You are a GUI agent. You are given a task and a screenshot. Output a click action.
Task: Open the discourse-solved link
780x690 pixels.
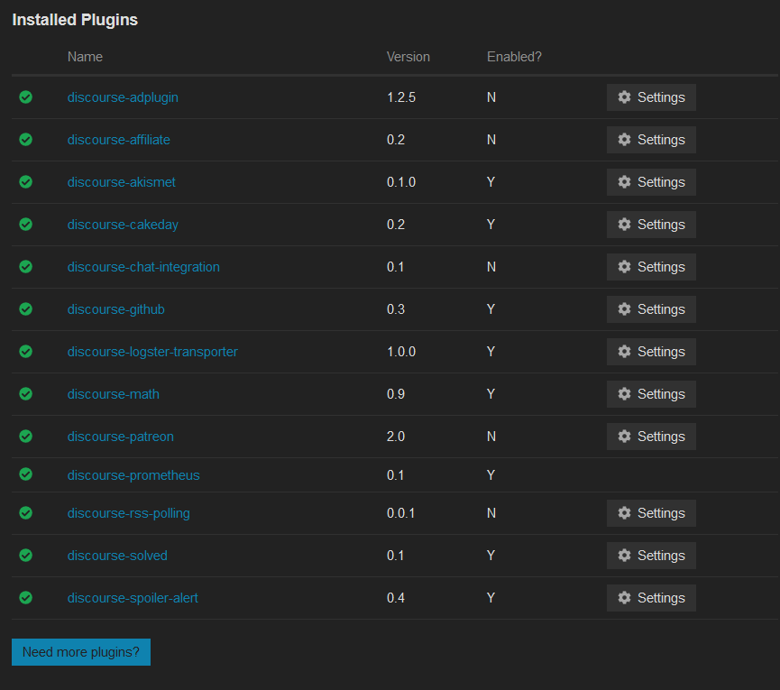pyautogui.click(x=117, y=556)
